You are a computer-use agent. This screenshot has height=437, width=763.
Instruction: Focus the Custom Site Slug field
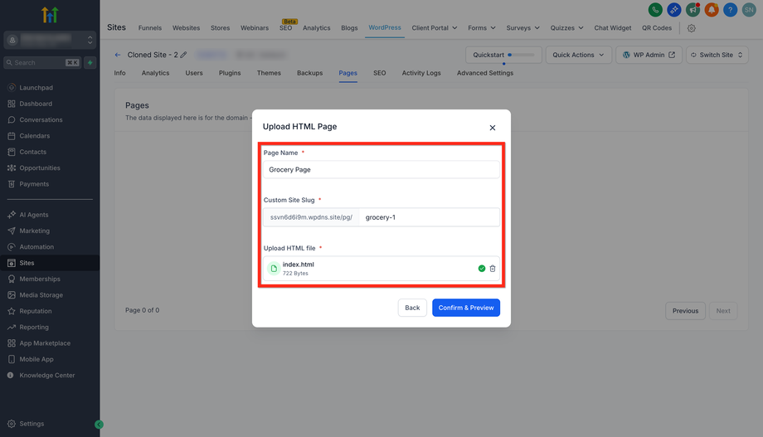click(x=430, y=217)
